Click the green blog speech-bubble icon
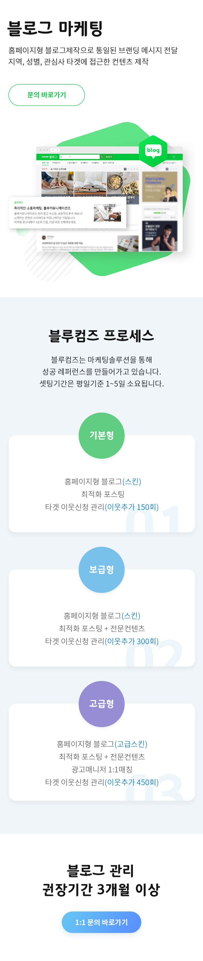Image resolution: width=203 pixels, height=961 pixels. click(153, 151)
